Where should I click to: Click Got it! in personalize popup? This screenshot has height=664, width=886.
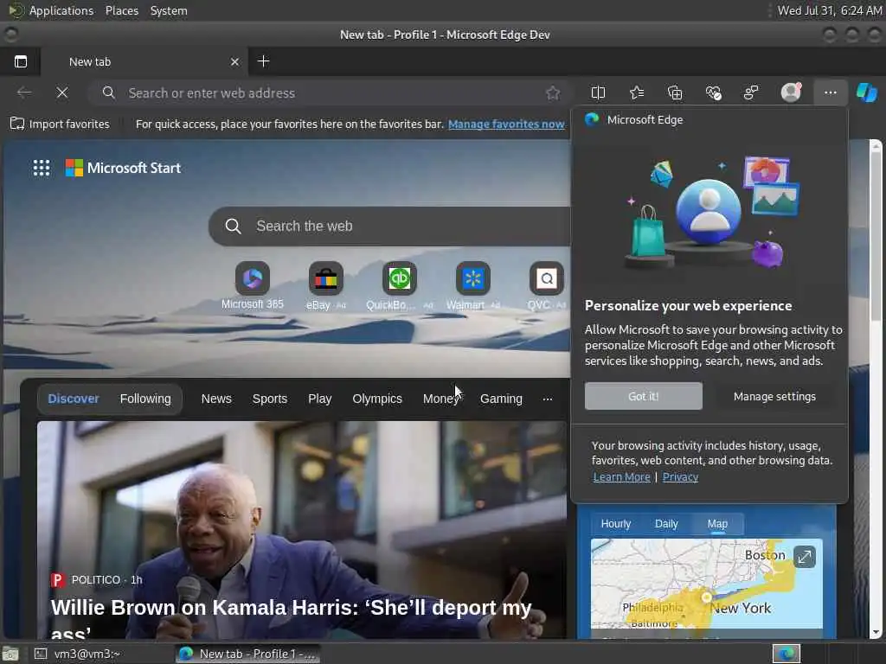tap(644, 396)
